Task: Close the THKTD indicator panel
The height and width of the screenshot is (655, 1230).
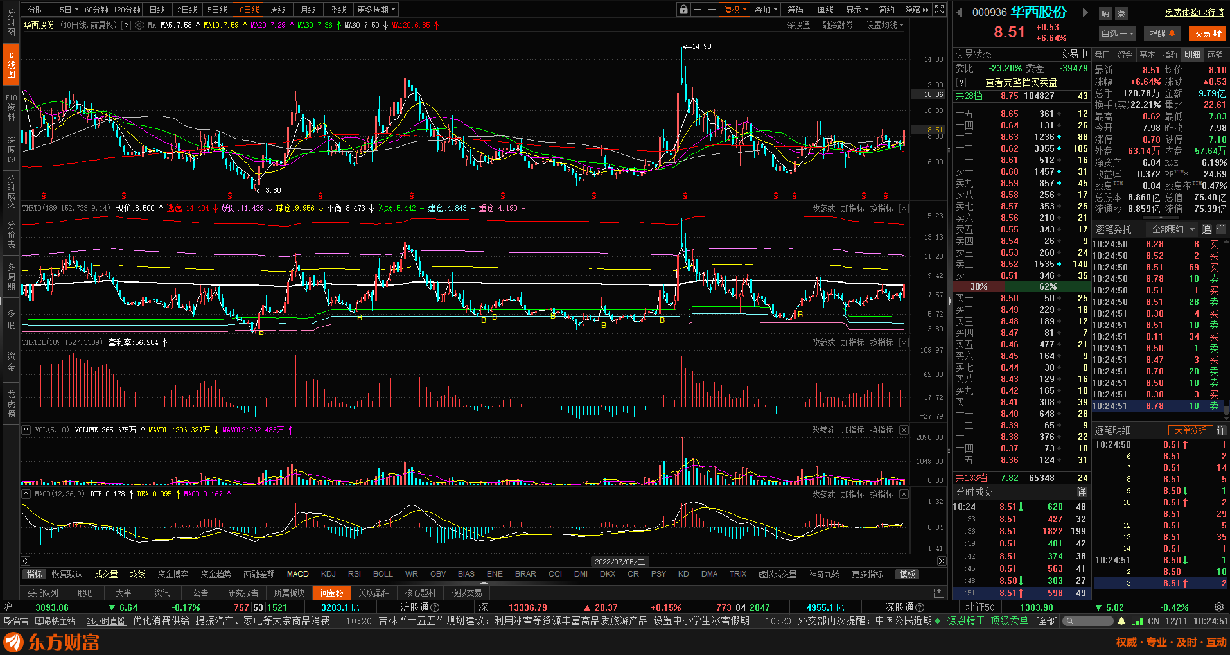Action: 904,208
